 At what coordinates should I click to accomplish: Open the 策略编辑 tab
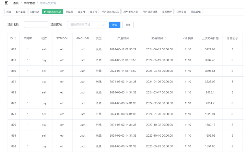click(196, 12)
